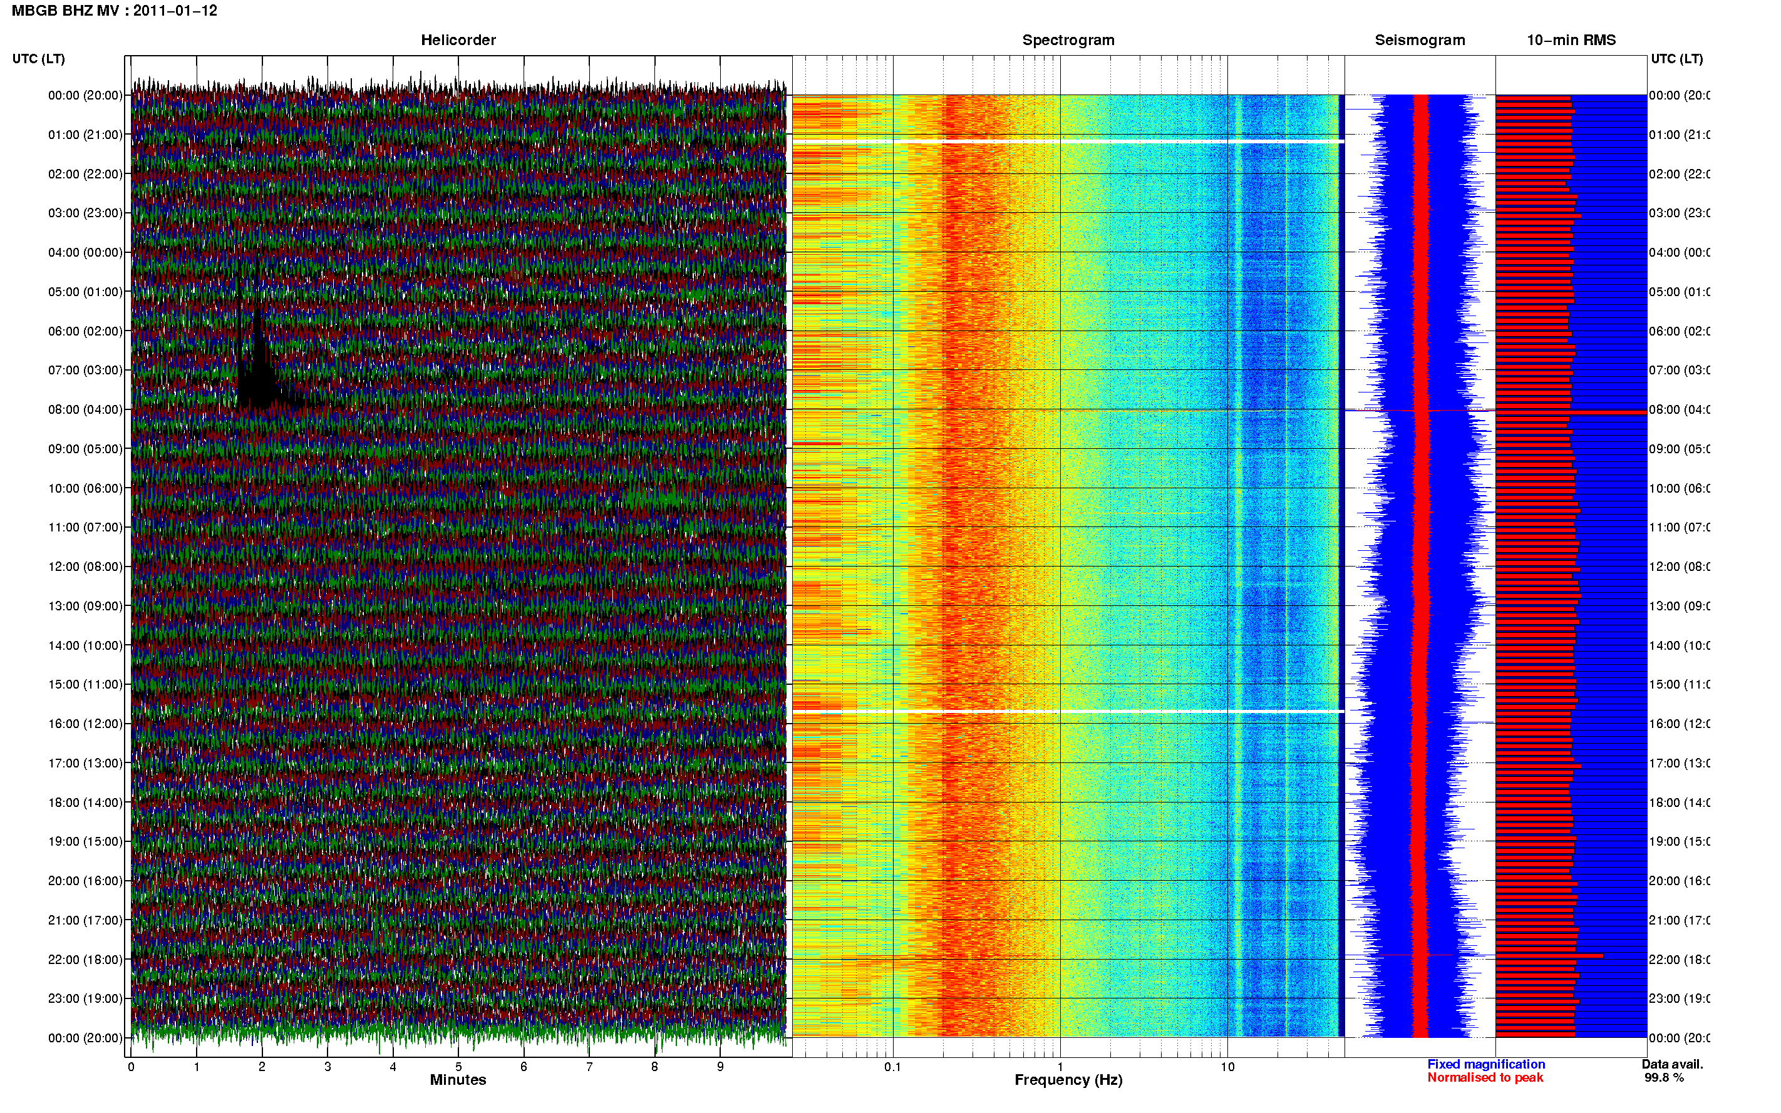Click the left-axis 'UTC (LT)' label

click(38, 59)
